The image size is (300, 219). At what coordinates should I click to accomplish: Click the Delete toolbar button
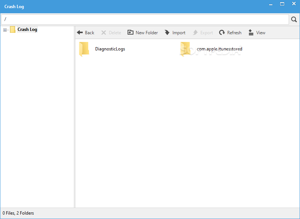click(111, 33)
